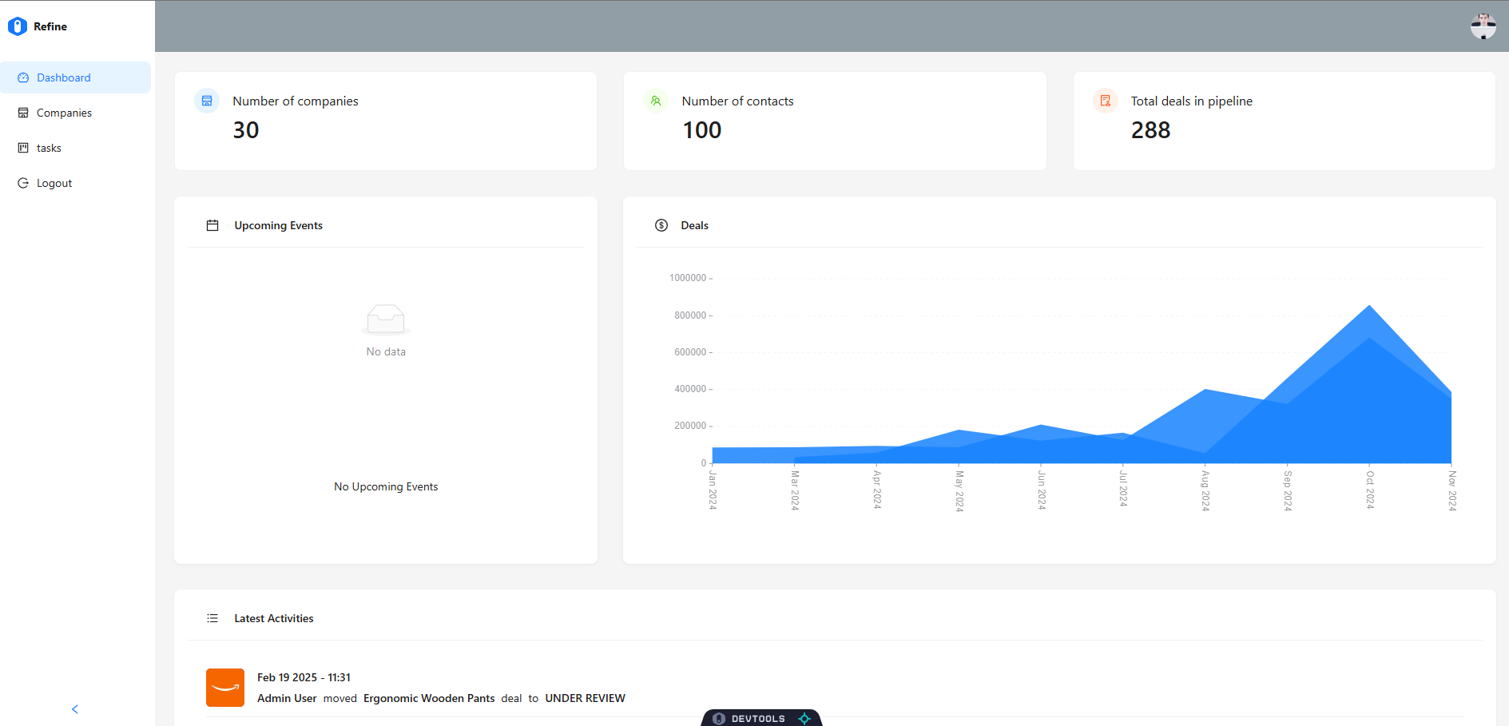Click the green contacts card icon

click(x=656, y=101)
